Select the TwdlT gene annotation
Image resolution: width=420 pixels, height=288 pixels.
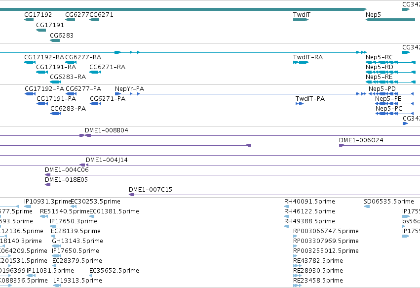(301, 20)
